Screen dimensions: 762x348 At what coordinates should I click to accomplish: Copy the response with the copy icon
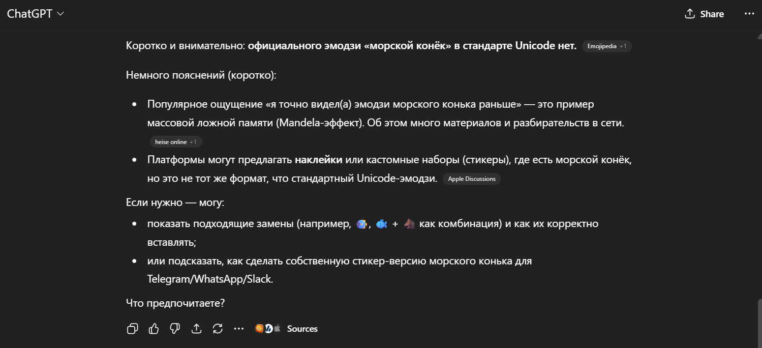132,329
